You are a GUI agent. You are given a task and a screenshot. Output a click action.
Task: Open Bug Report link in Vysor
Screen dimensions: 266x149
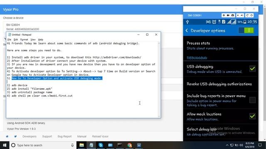coord(64,136)
